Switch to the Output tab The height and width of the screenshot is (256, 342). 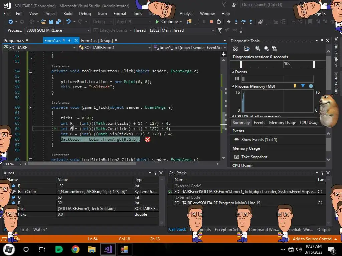point(323,229)
